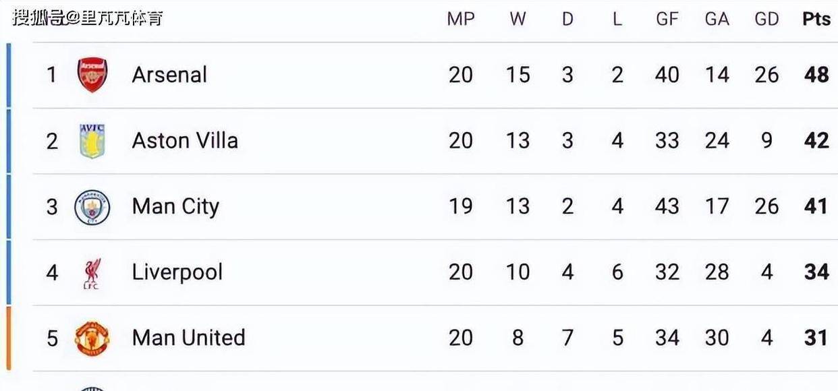Open the Arsenal team name link
This screenshot has height=391, width=838.
pyautogui.click(x=169, y=75)
